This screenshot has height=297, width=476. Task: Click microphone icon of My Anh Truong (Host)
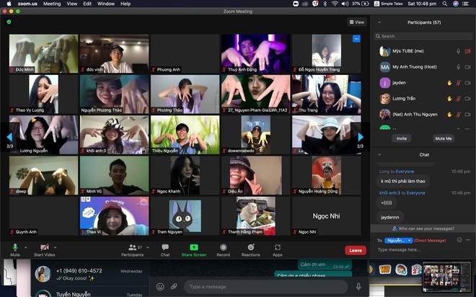(x=459, y=67)
